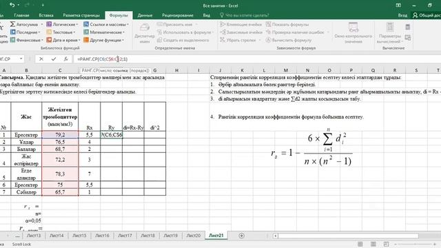Click Влияющие ячейки trace precedents
This screenshot has height=248, width=441.
pos(240,25)
